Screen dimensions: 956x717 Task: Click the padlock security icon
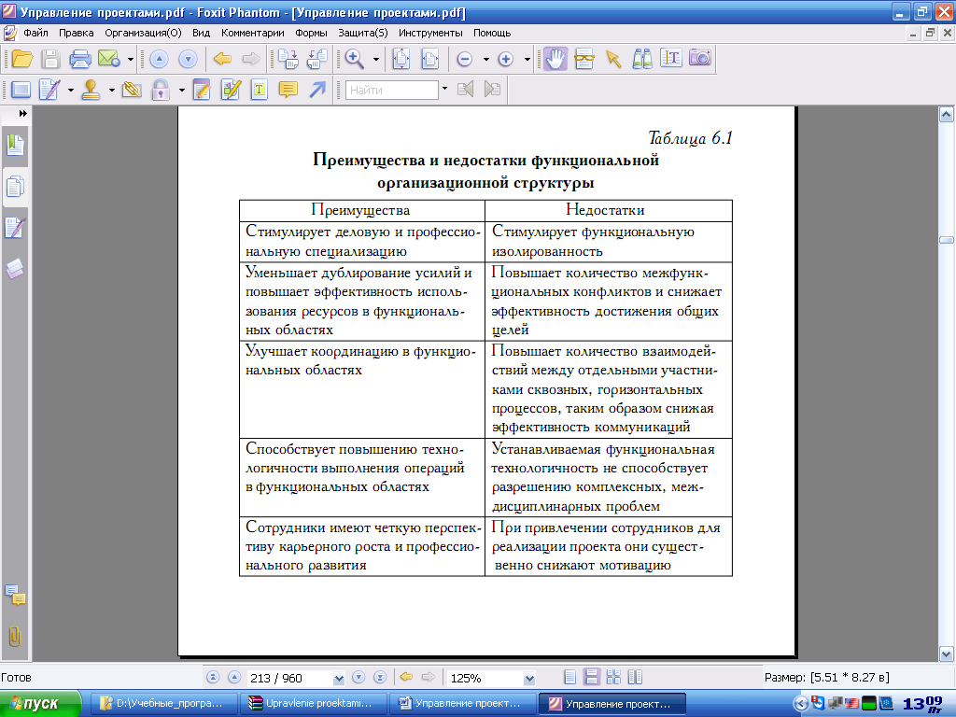(x=161, y=91)
